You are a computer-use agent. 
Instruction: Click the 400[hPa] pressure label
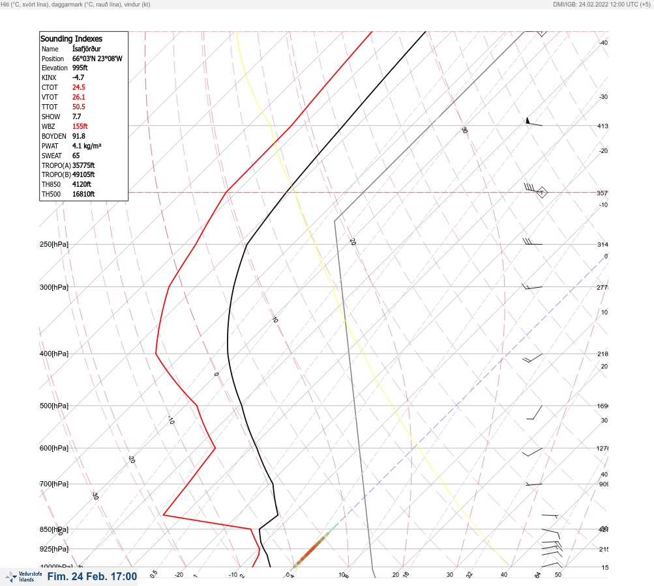[54, 354]
